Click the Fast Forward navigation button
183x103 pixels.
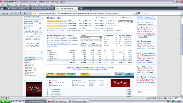[16, 13]
